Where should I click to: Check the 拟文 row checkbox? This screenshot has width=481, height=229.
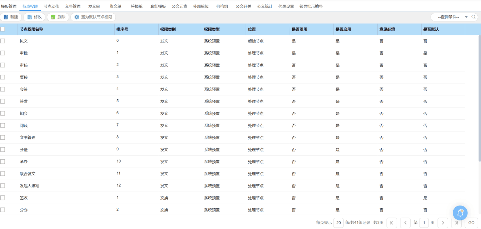[3, 41]
